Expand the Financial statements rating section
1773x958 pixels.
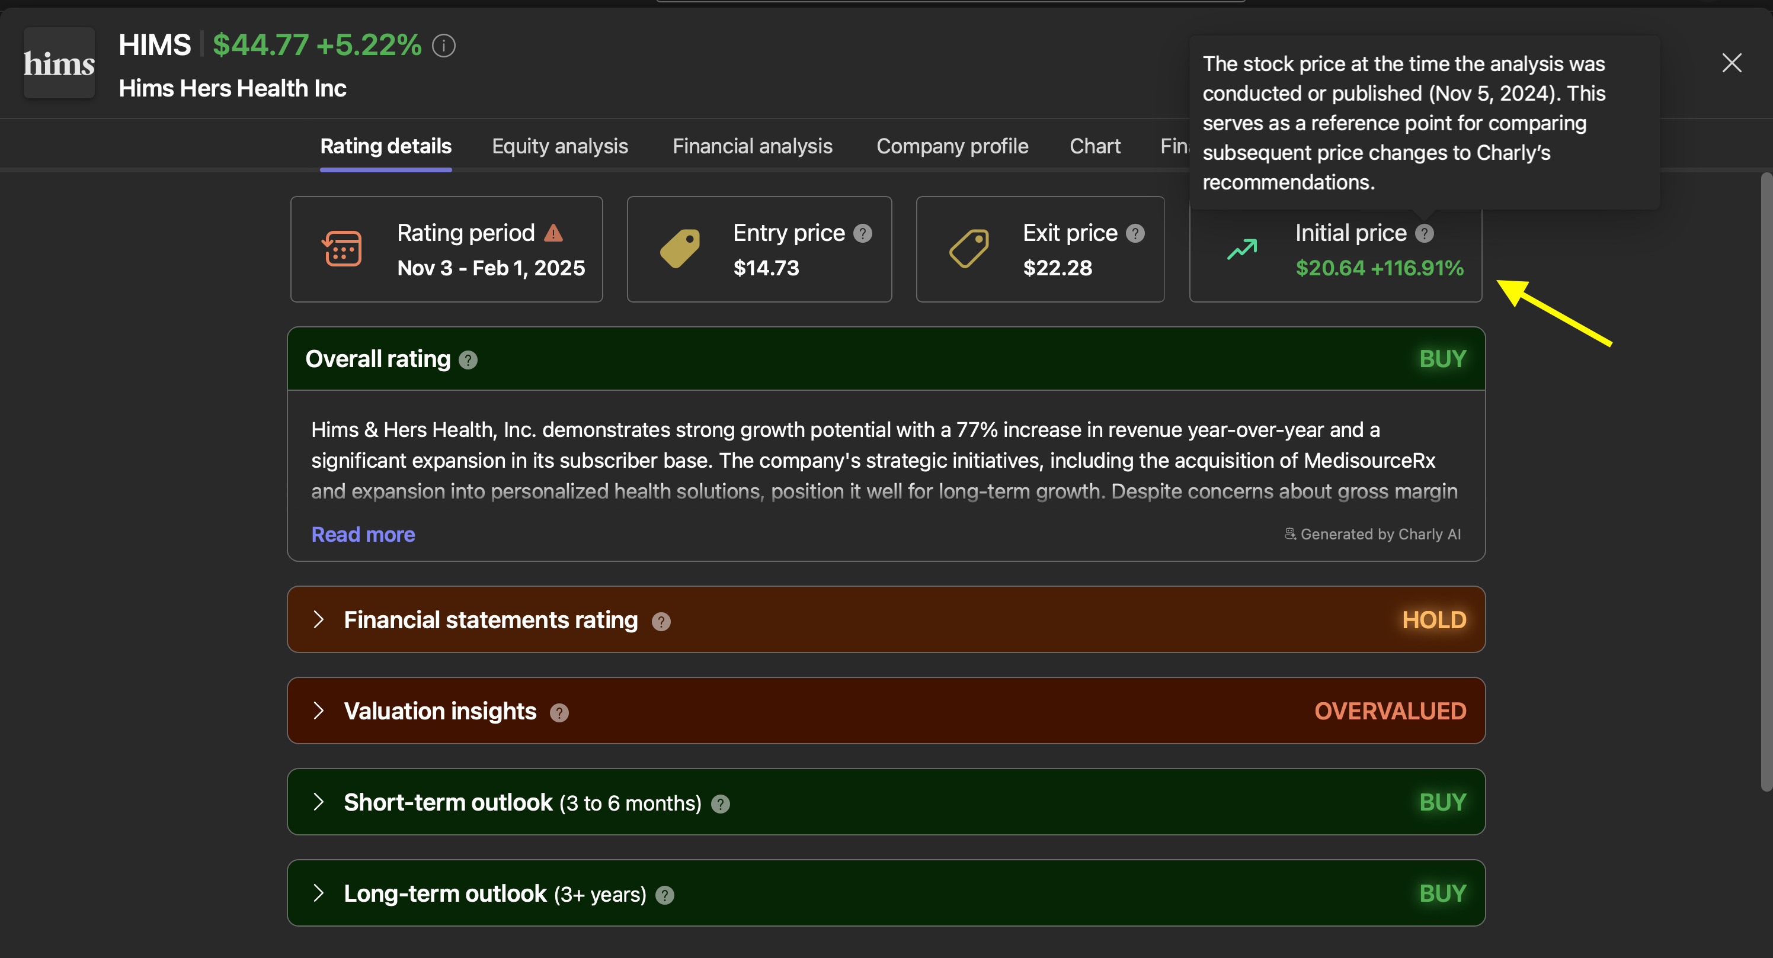click(318, 620)
